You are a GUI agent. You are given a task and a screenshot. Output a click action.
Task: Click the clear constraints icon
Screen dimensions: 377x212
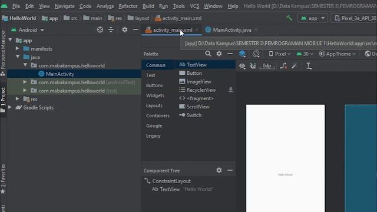(x=283, y=66)
